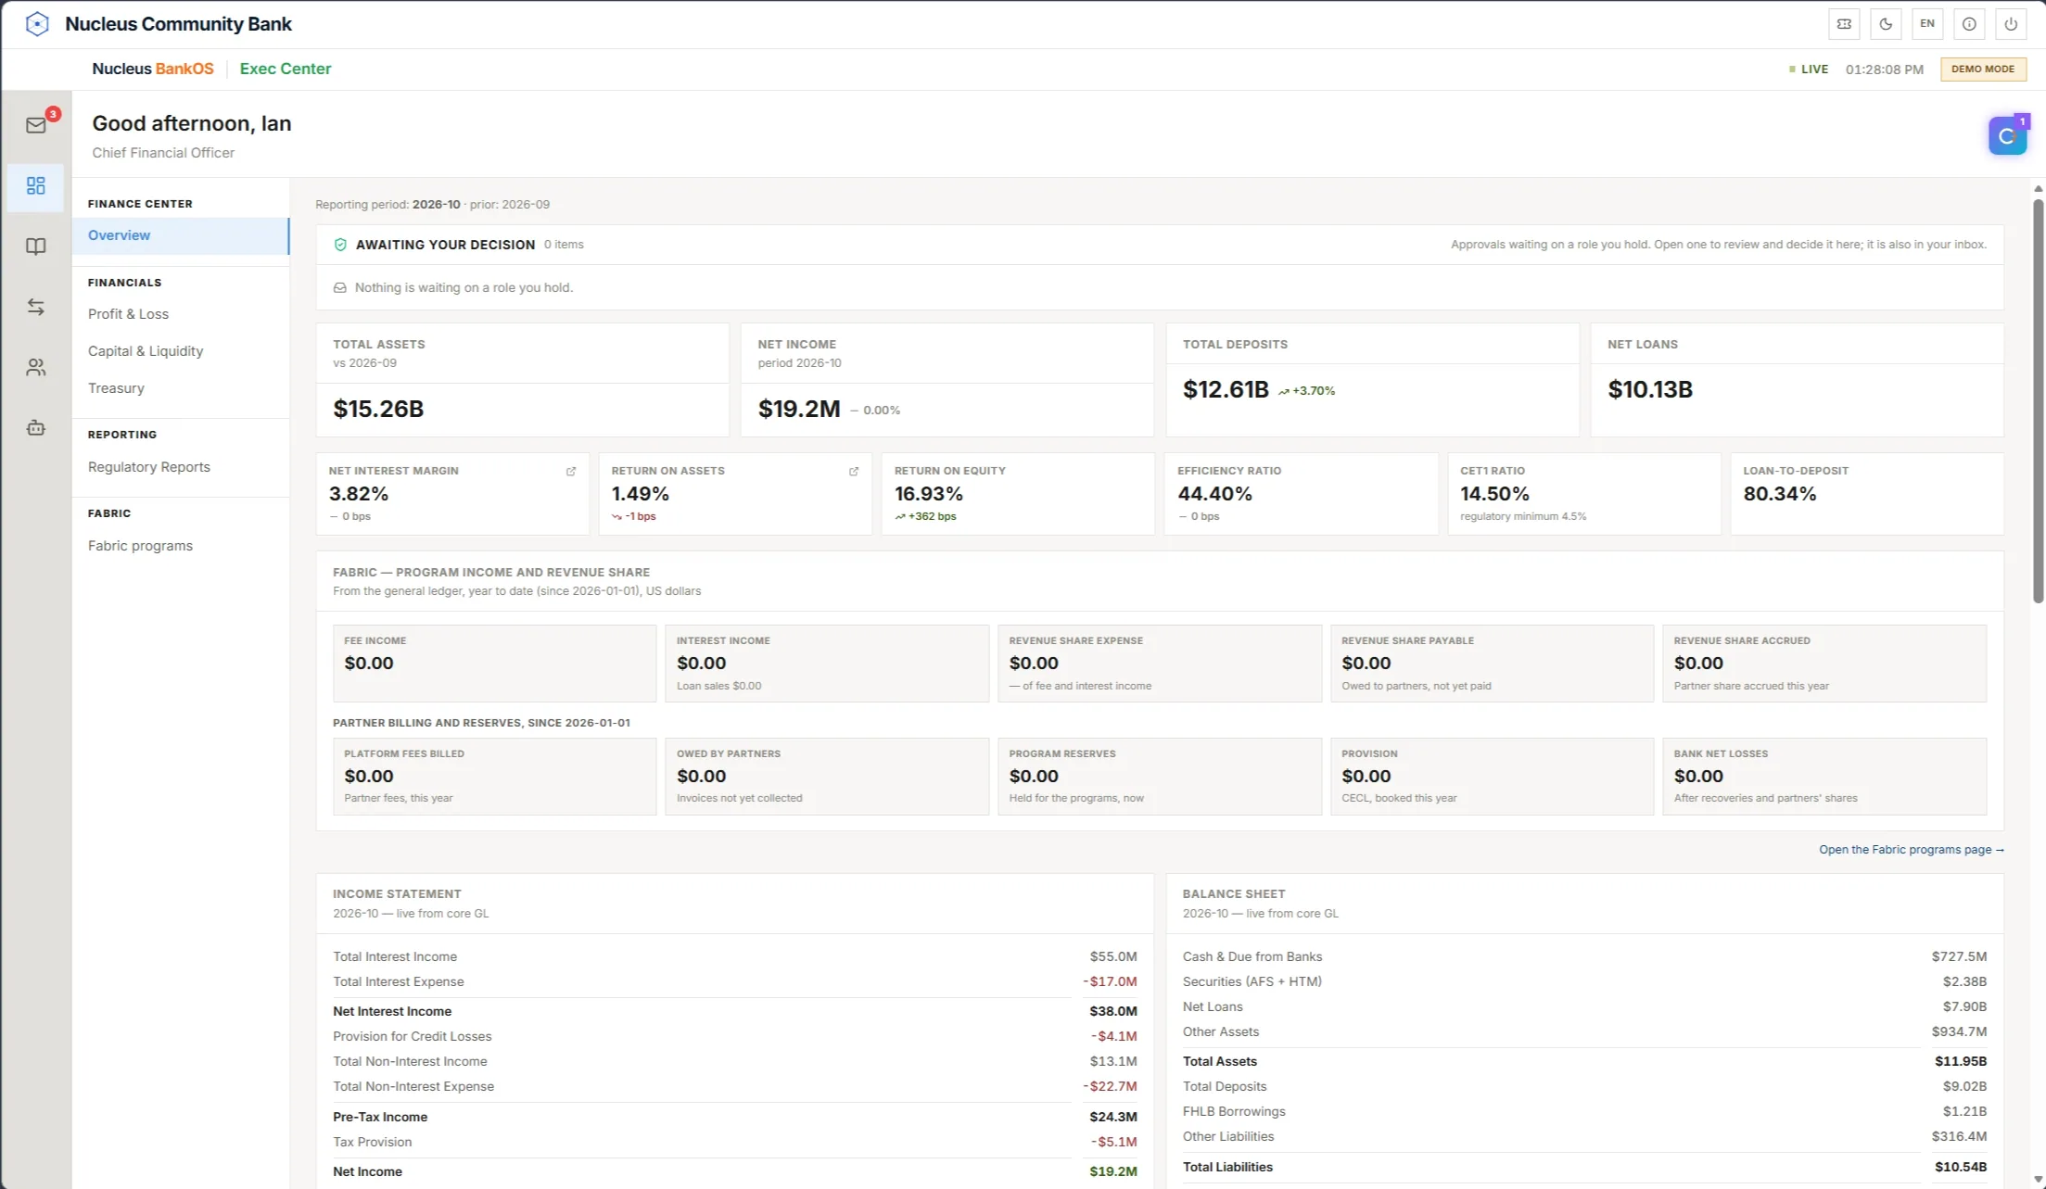Click the ticket icon in top bar

(x=1844, y=24)
